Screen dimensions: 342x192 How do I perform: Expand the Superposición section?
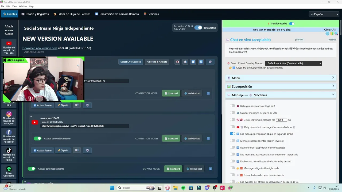pos(281,86)
